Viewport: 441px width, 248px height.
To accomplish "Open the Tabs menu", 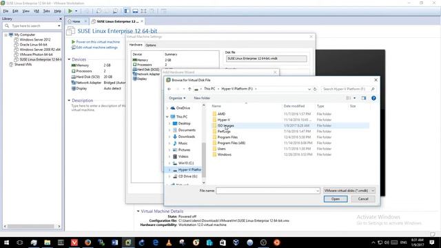I will 46,11.
